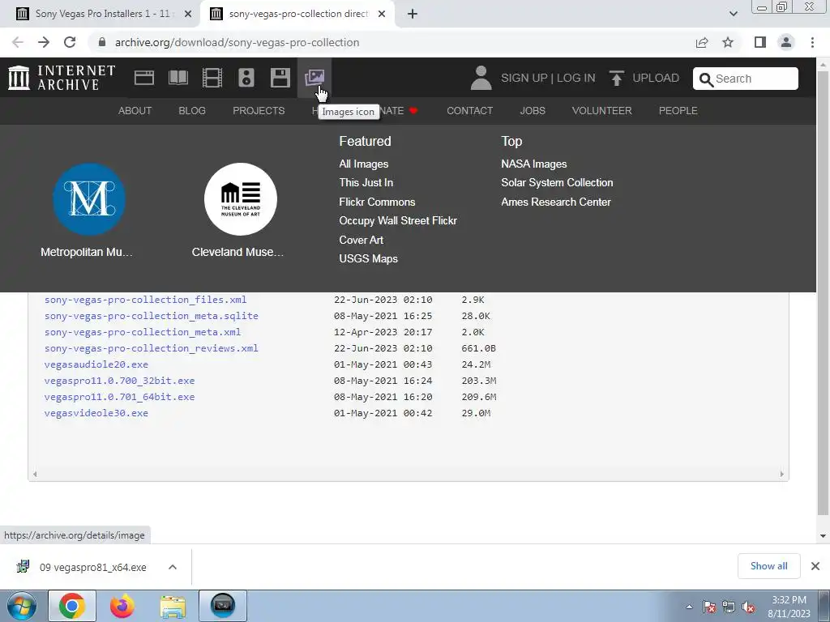Show hidden system tray icons
The width and height of the screenshot is (830, 622).
click(689, 607)
